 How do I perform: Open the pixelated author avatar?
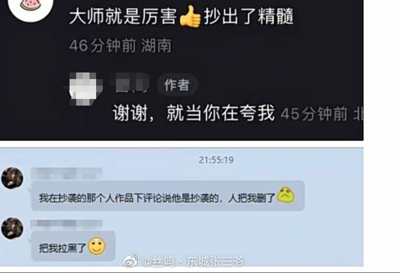[83, 88]
